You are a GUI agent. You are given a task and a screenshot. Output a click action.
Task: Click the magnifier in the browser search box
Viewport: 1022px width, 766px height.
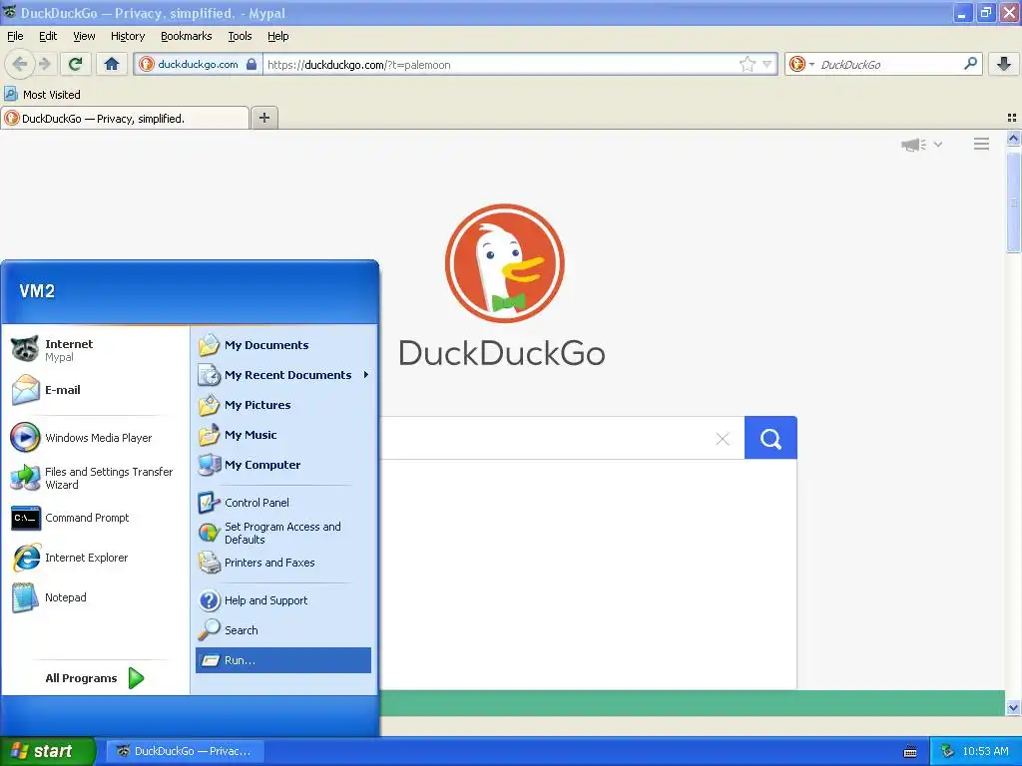(970, 63)
